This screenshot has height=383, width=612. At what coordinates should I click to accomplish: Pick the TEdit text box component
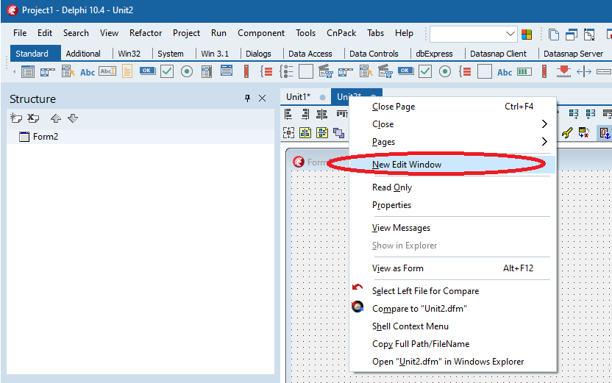[107, 71]
